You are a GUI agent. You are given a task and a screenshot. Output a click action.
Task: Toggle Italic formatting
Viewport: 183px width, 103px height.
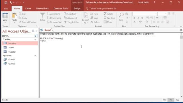[x=138, y=18]
